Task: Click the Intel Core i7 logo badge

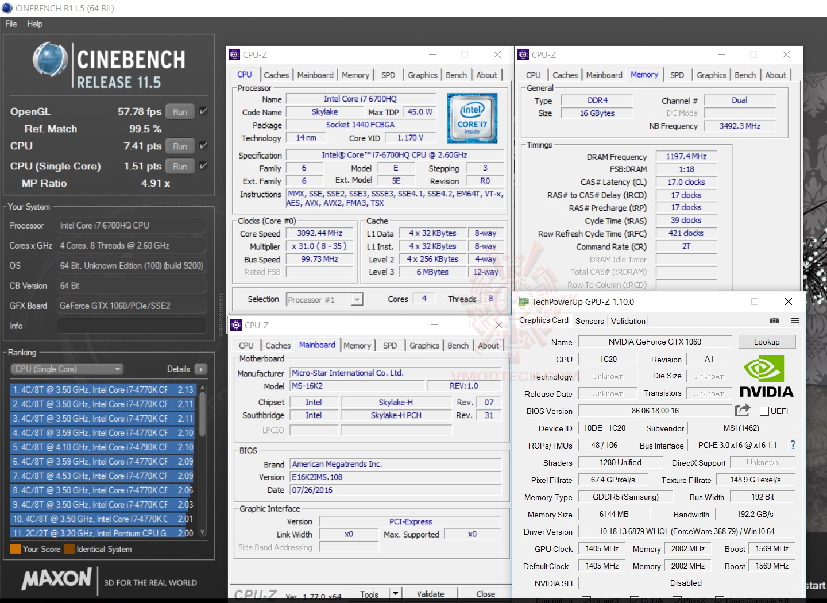Action: 472,118
